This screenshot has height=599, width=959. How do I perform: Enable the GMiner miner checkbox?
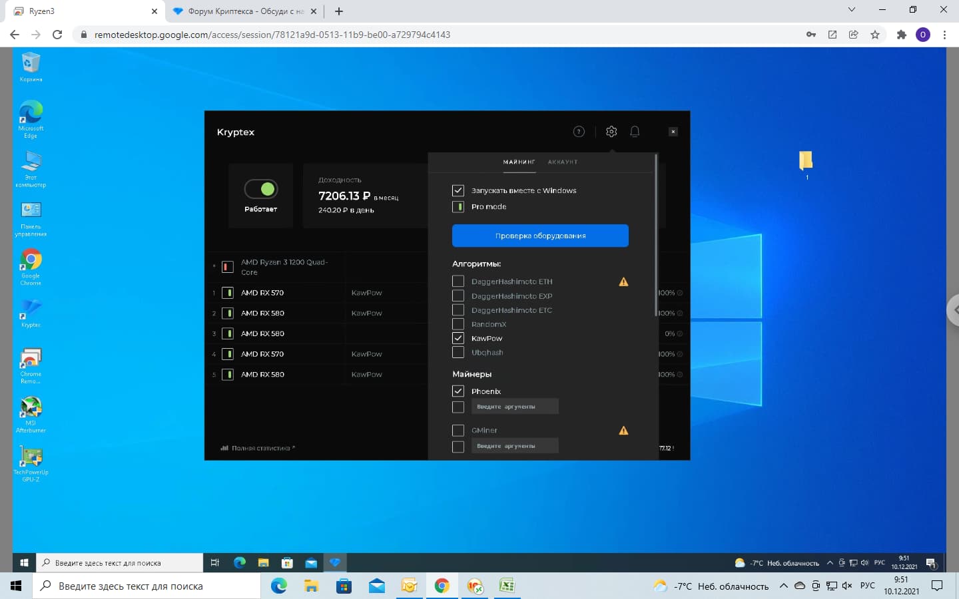[x=458, y=431]
